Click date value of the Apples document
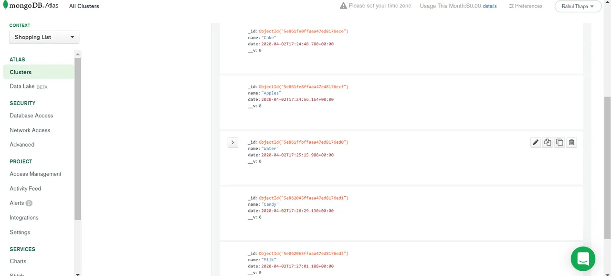This screenshot has height=276, width=611. pos(297,100)
